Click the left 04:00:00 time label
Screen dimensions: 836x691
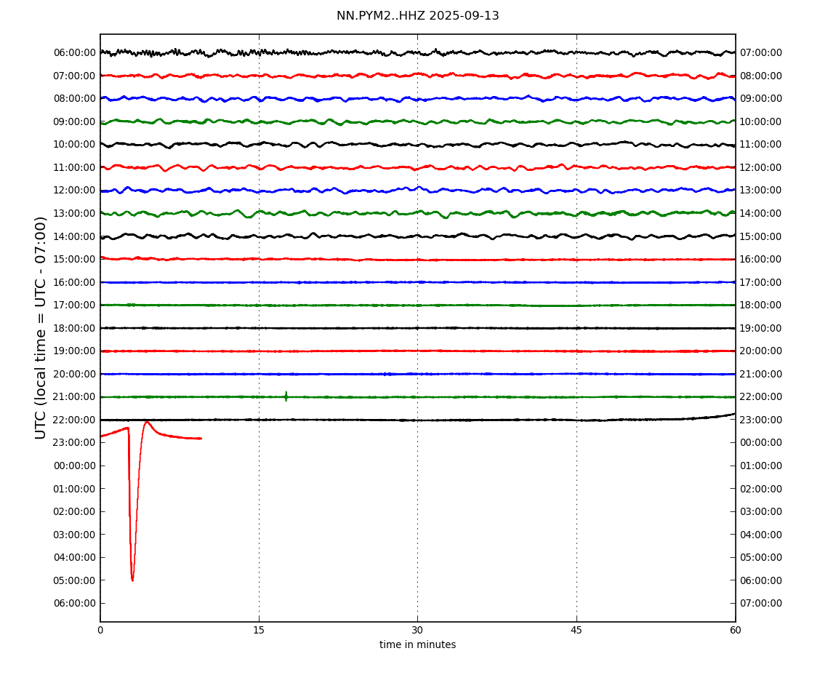(x=75, y=558)
